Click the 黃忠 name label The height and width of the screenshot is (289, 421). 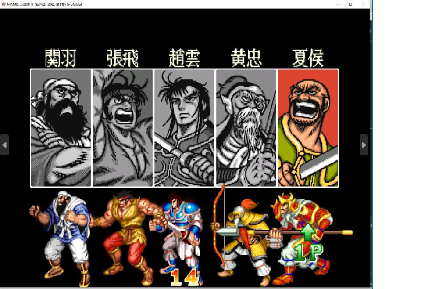tap(246, 58)
